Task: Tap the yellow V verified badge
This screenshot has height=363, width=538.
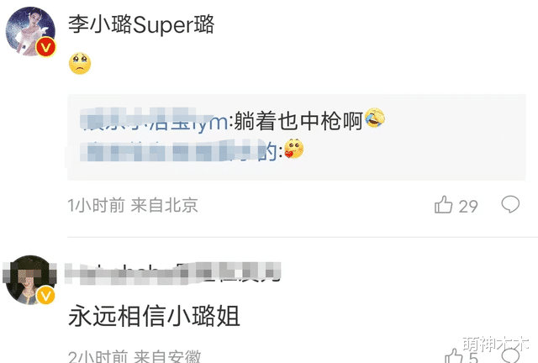Action: [45, 296]
